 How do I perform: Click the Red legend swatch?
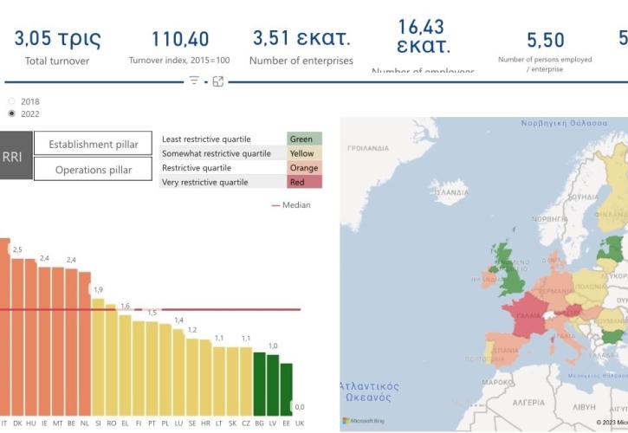(304, 182)
